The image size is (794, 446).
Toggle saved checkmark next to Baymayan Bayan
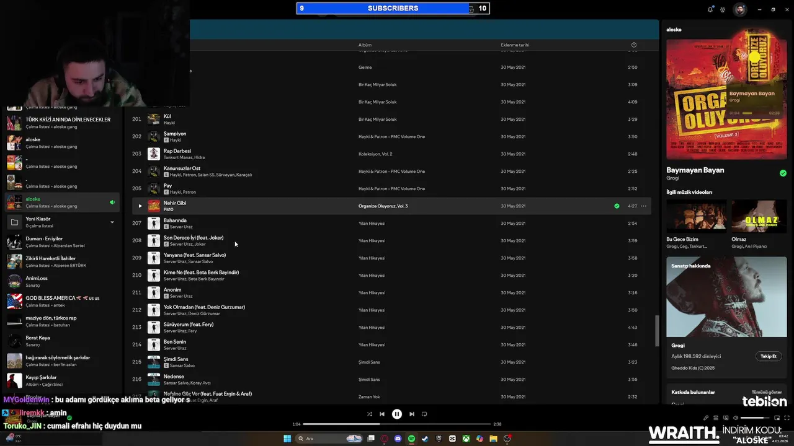click(783, 173)
